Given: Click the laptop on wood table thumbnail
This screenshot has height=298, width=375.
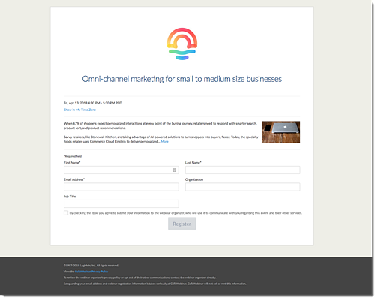Looking at the screenshot, I should [x=280, y=132].
